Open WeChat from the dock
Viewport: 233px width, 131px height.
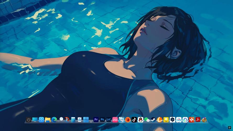pos(147,120)
